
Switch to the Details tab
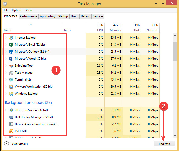(x=85, y=16)
